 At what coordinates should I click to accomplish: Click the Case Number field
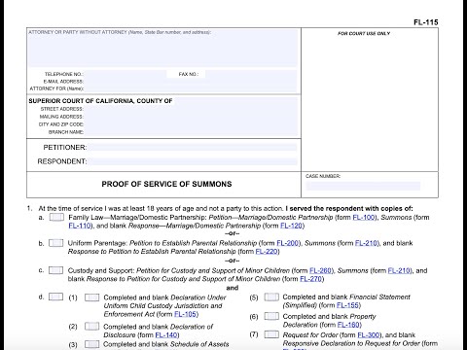click(363, 186)
